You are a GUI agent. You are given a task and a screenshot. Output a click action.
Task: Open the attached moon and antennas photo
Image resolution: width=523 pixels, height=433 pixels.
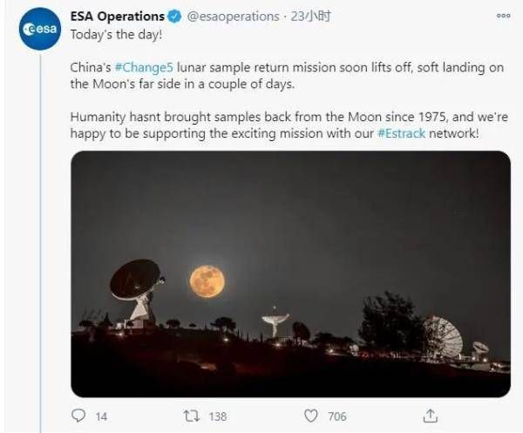click(x=290, y=274)
